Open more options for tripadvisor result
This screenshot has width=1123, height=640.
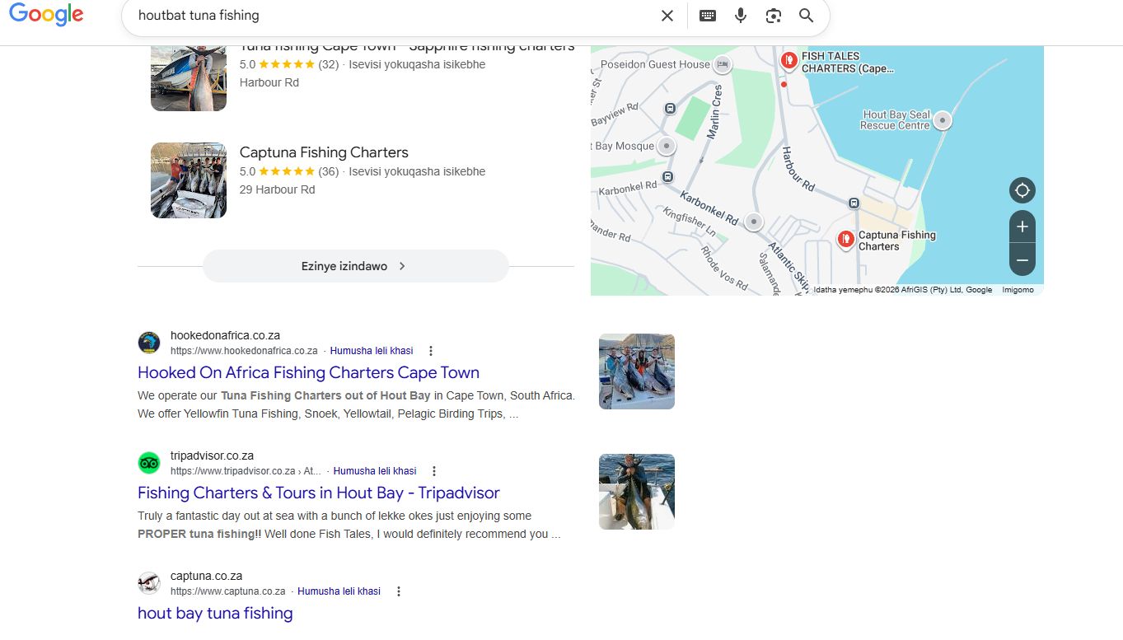(x=434, y=471)
